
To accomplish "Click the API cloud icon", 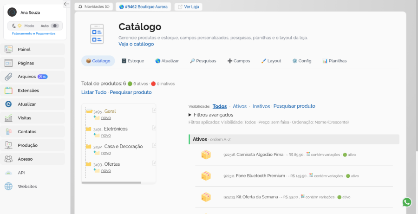I will [8, 173].
